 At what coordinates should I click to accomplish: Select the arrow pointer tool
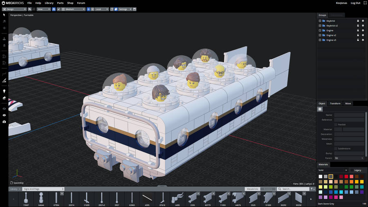4,15
